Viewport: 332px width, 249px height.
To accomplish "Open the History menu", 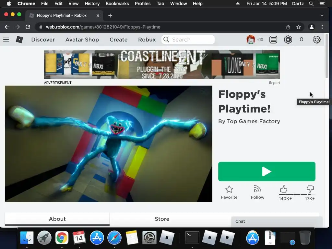I will (x=92, y=4).
